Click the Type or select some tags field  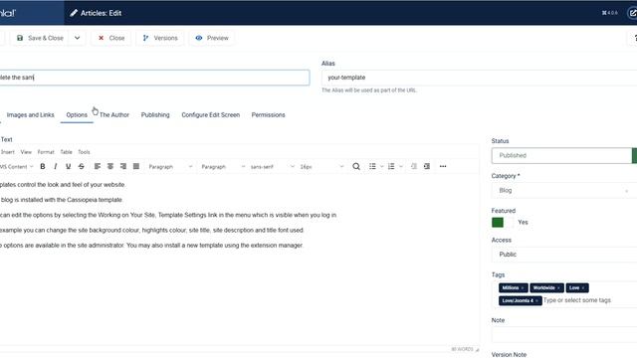(x=577, y=300)
